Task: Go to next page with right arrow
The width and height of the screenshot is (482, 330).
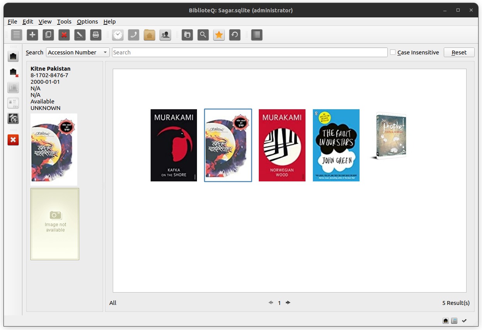Action: pos(288,303)
